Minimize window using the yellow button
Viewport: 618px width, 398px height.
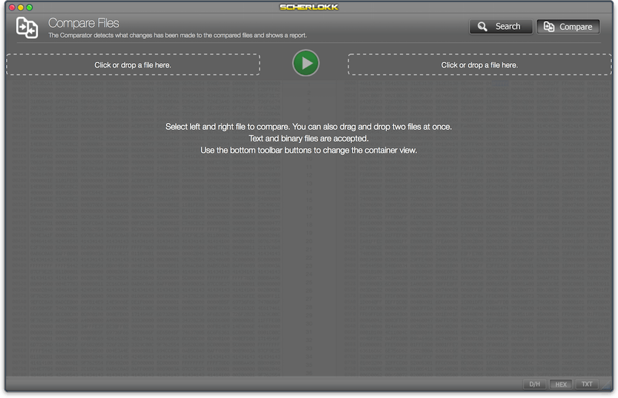(21, 7)
